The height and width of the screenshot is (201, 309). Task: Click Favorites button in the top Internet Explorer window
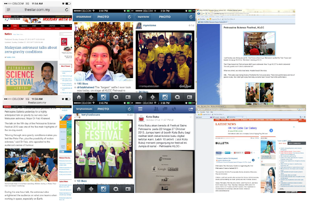[x=202, y=19]
